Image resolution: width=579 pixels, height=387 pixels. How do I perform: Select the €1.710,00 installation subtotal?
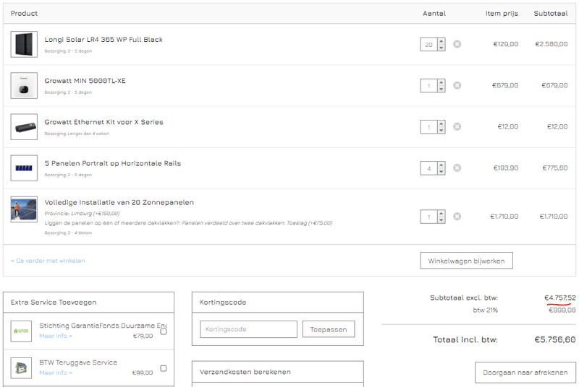coord(554,216)
